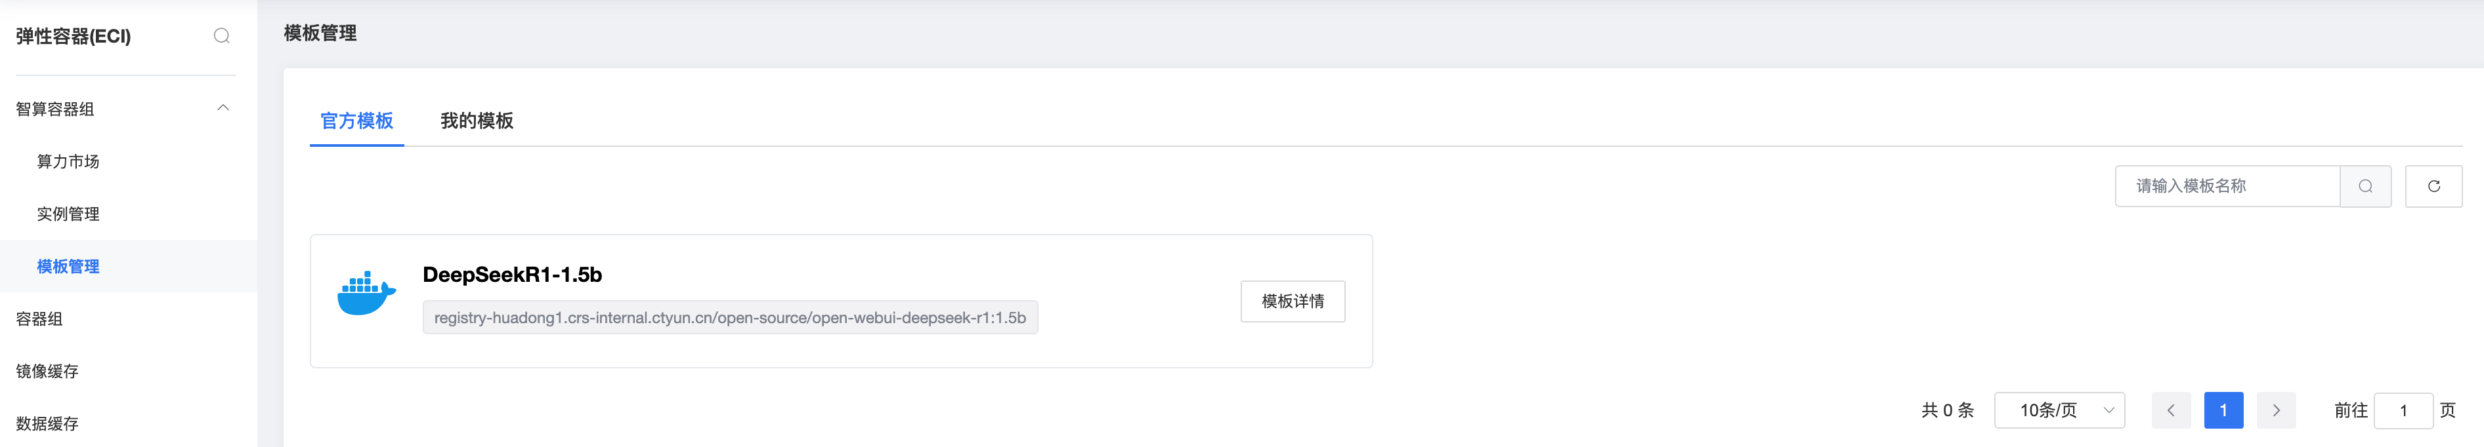Click the 前往 page number input box
Viewport: 2484px width, 447px height.
pos(2403,410)
